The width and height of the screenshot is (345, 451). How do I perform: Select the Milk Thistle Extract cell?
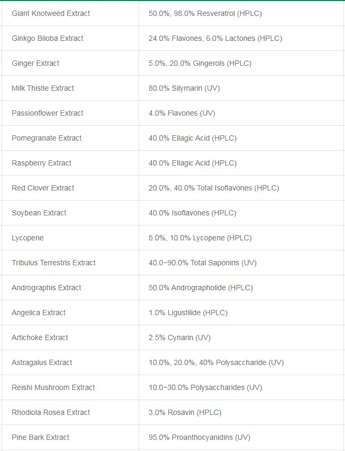pyautogui.click(x=43, y=88)
